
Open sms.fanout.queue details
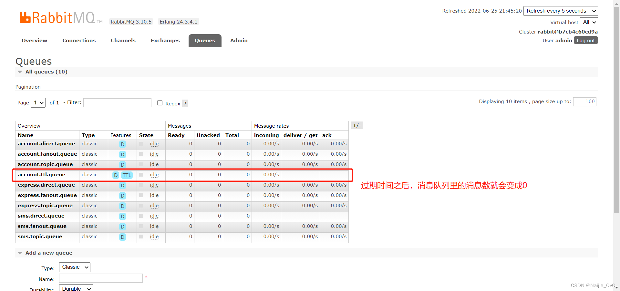pos(42,226)
